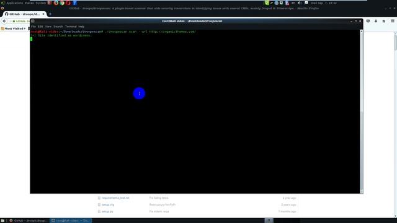This screenshot has height=223, width=397.
Task: Open the Terminal menu in terminal menubar
Action: 71,27
